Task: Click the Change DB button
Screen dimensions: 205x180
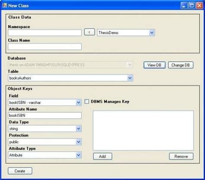Action: [x=181, y=65]
